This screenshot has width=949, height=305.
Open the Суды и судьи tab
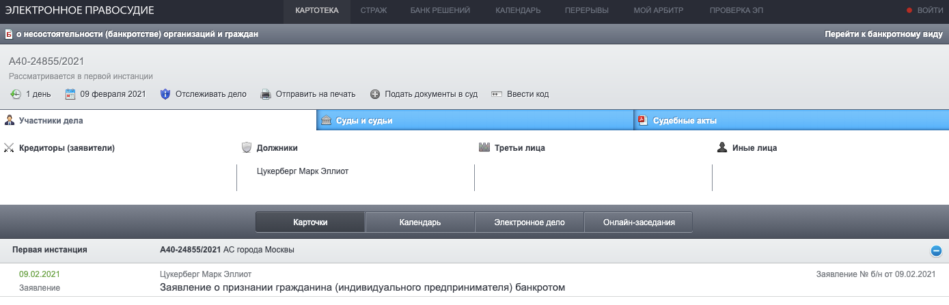(x=363, y=121)
